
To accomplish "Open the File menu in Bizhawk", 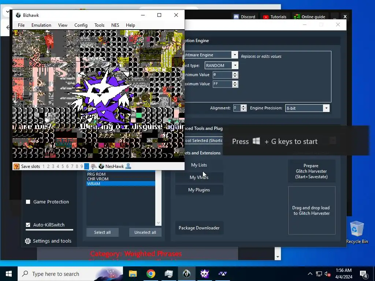I will (21, 25).
